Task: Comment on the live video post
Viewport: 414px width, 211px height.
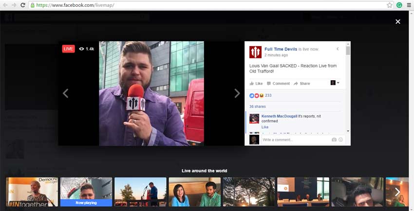Action: (x=278, y=84)
